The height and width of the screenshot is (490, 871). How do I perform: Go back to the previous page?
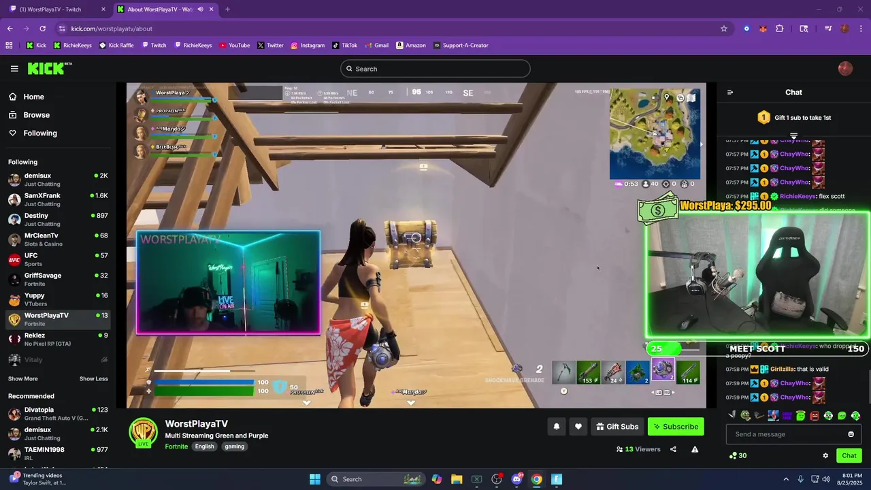click(x=10, y=29)
